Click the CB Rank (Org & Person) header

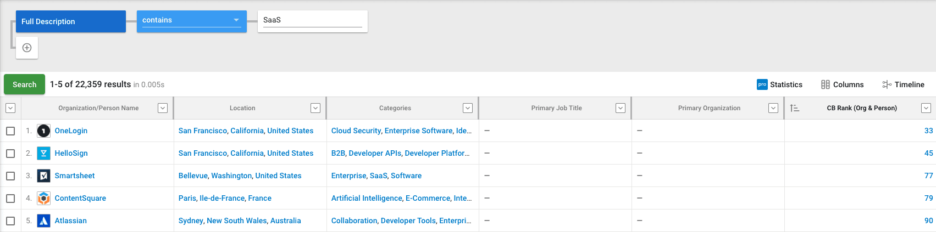pyautogui.click(x=862, y=108)
